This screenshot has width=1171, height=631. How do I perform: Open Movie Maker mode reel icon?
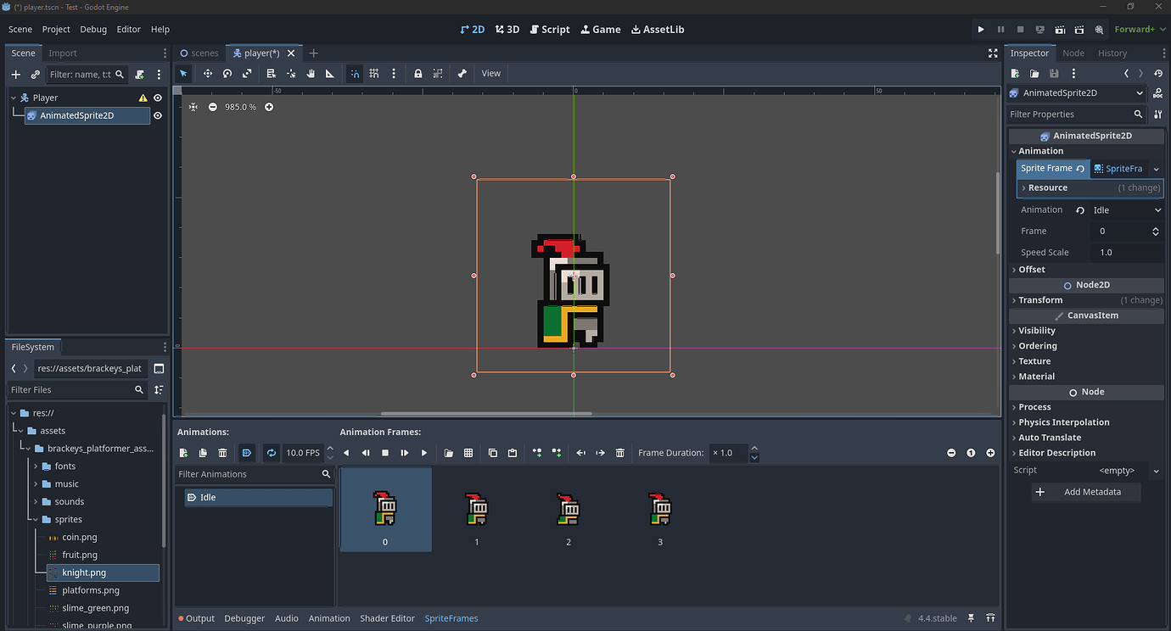point(1100,29)
